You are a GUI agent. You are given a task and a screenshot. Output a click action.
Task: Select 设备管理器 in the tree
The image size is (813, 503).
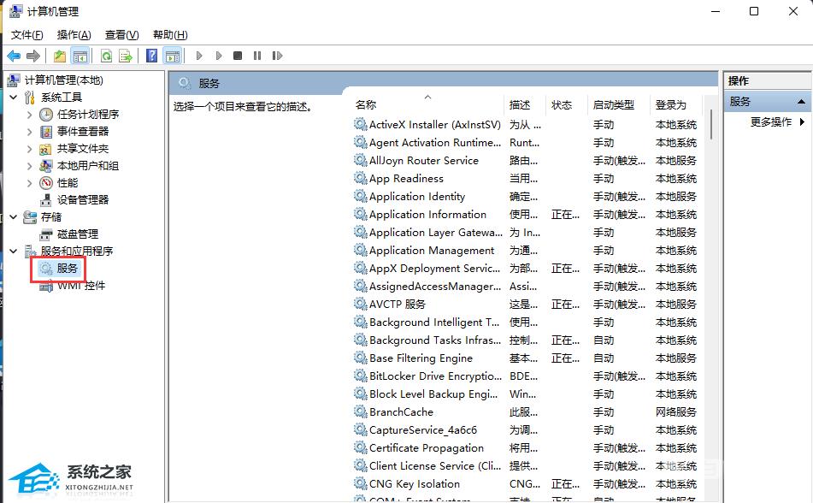click(x=82, y=200)
